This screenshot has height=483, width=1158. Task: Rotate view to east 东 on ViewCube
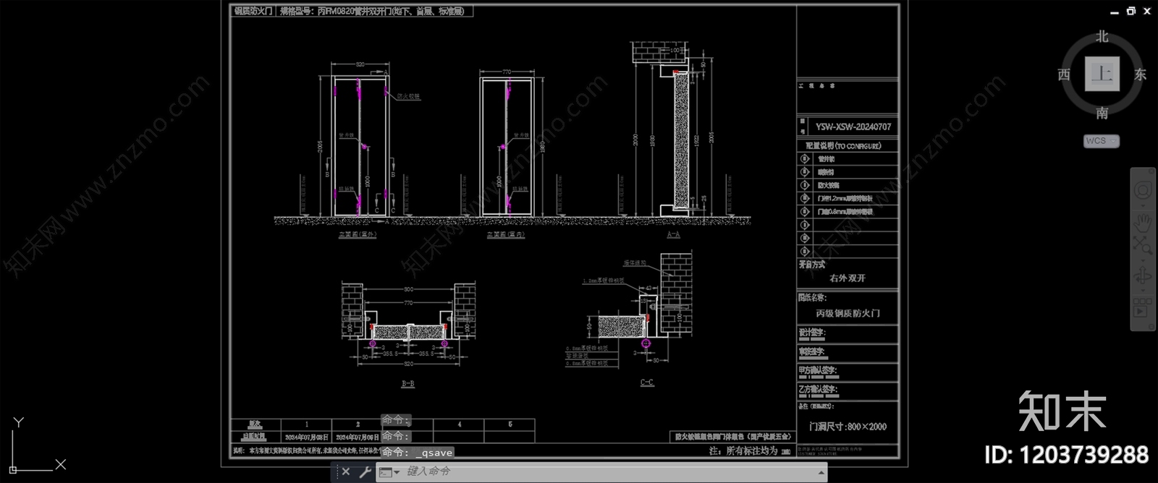pyautogui.click(x=1141, y=74)
